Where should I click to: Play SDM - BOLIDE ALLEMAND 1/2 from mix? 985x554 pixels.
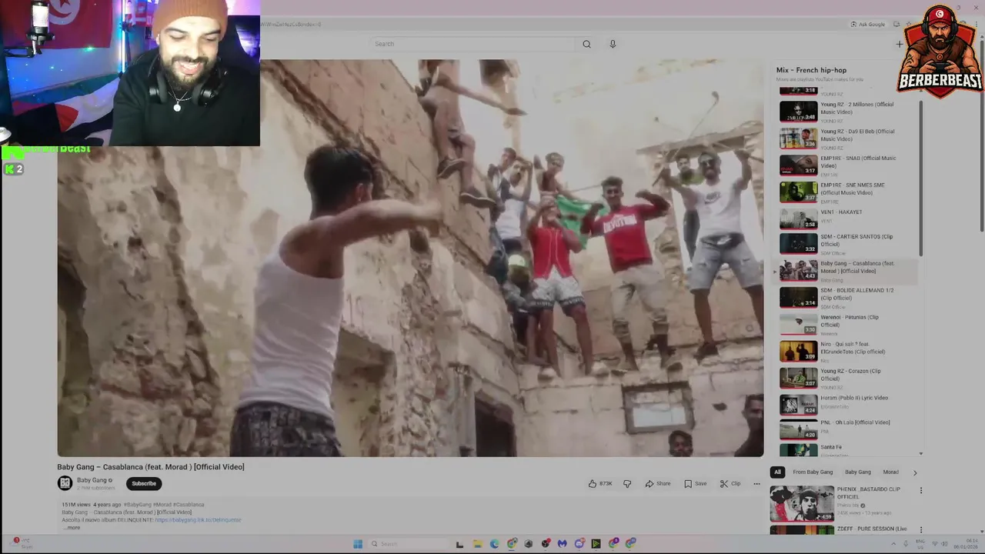(846, 297)
